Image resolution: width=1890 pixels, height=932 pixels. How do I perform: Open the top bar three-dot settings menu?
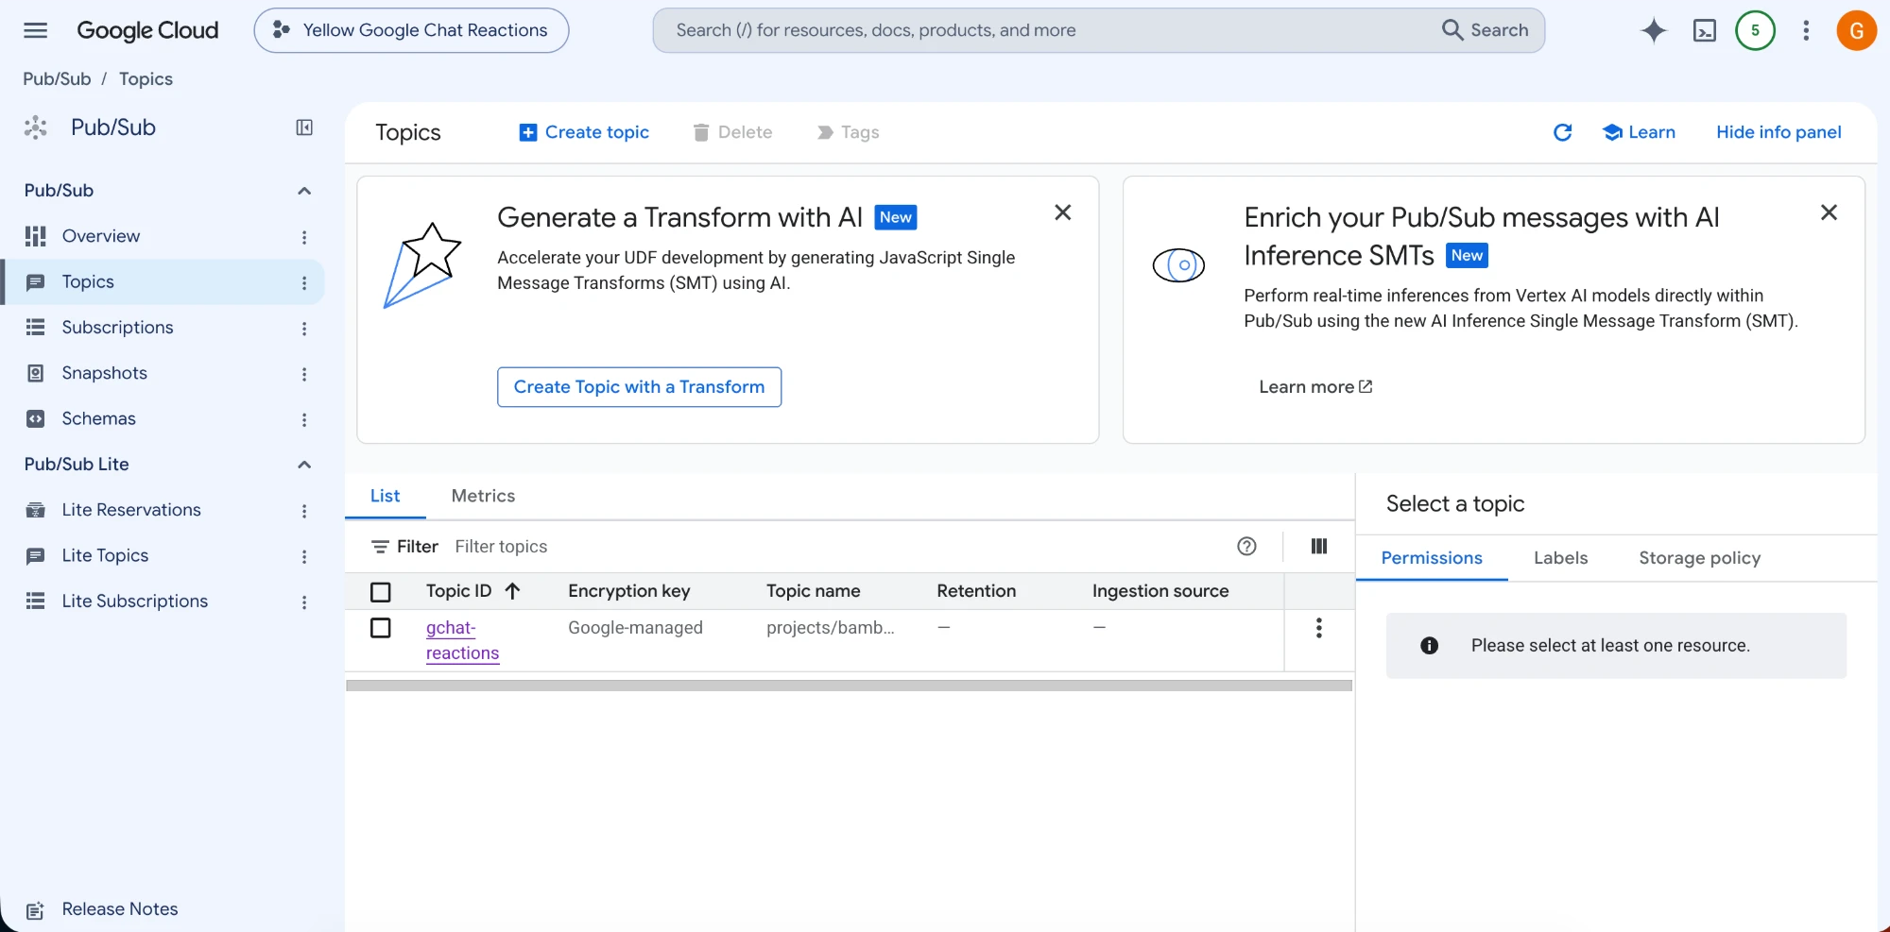point(1806,30)
